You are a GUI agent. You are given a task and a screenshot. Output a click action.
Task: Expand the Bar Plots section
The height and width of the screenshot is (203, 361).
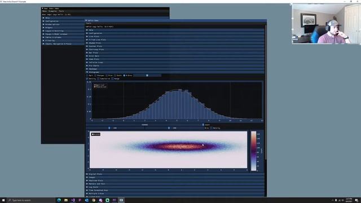point(175,52)
